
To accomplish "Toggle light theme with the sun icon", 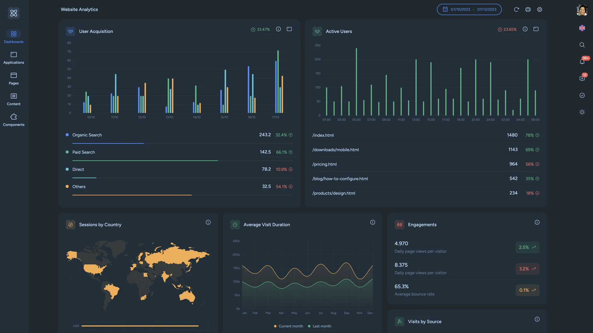I will (582, 112).
